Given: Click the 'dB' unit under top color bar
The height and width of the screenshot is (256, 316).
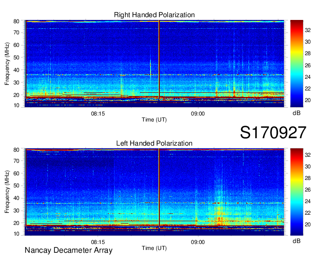Looking at the screenshot, I should [296, 113].
